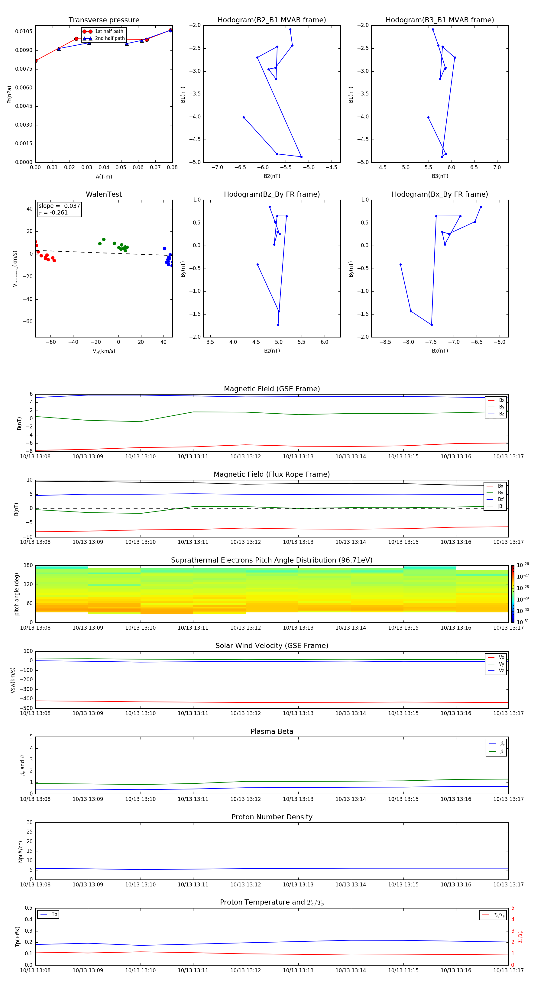The image size is (544, 997).
Task: Click the 'slope = -0.037' annotation
Action: tap(59, 206)
